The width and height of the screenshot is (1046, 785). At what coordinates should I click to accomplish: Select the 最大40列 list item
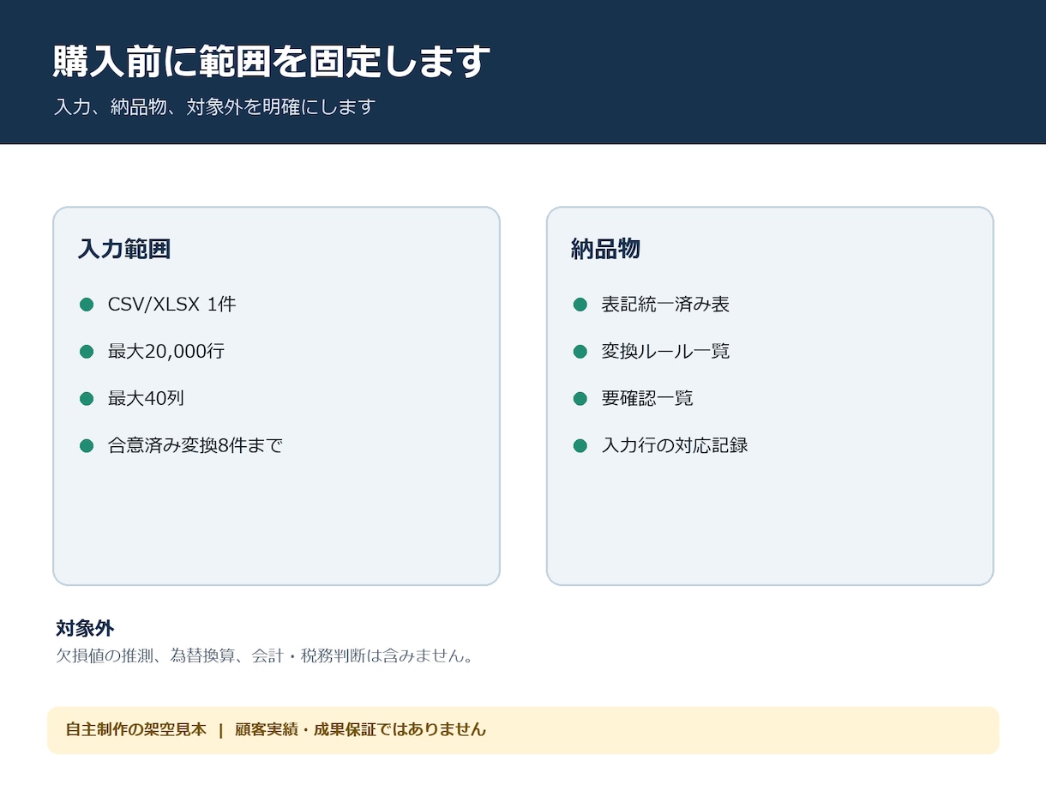[x=146, y=398]
